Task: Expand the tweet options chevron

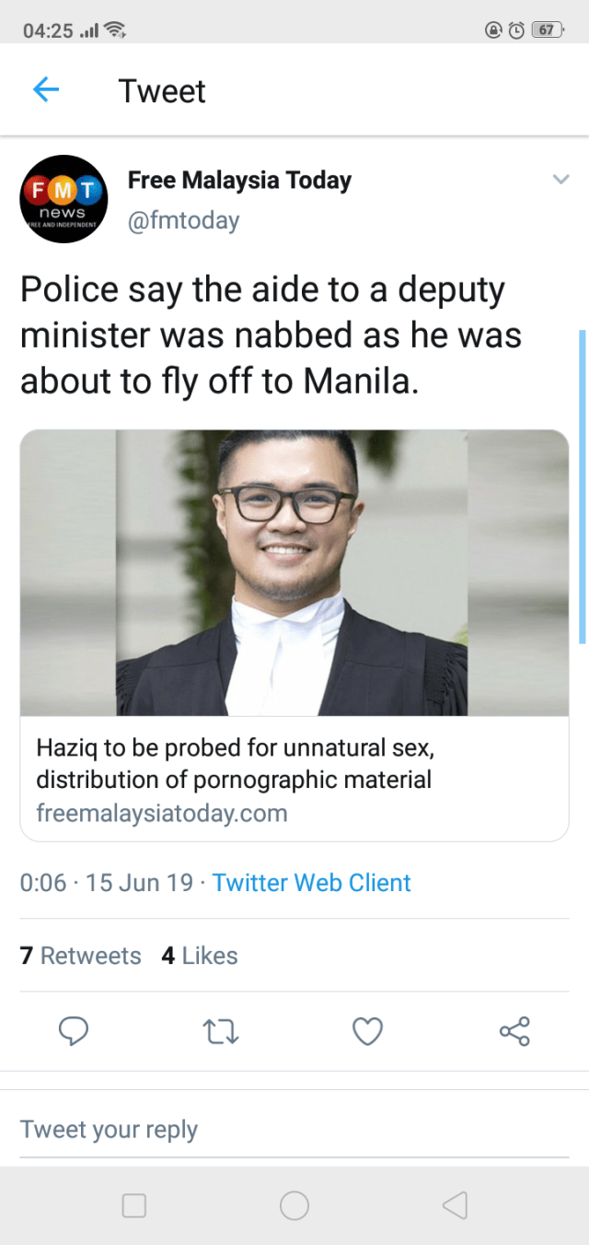Action: tap(560, 180)
